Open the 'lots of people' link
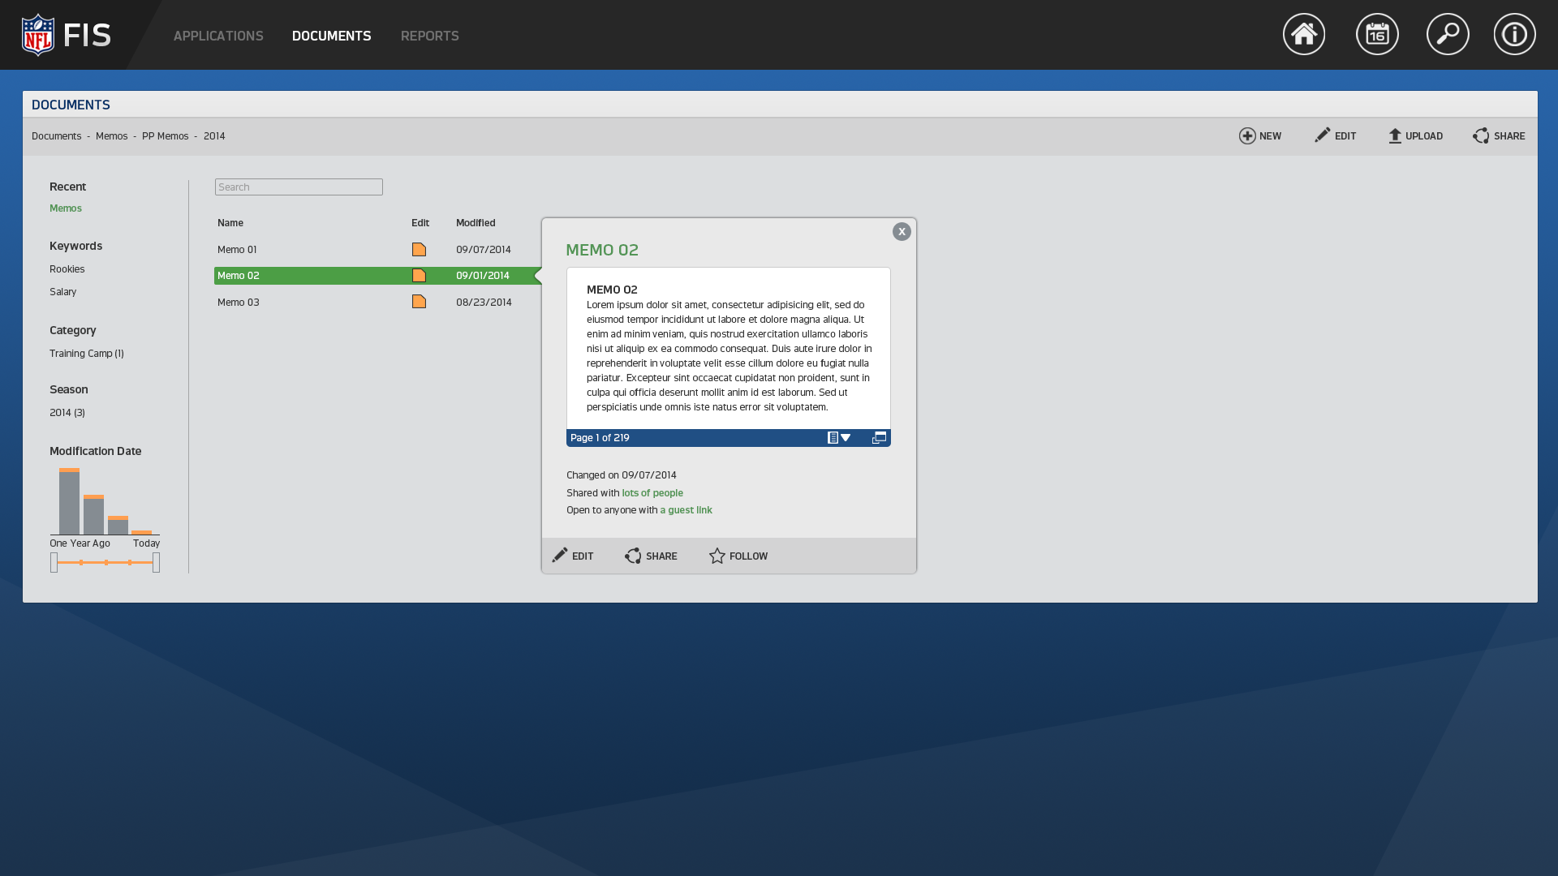This screenshot has height=876, width=1558. tap(652, 493)
